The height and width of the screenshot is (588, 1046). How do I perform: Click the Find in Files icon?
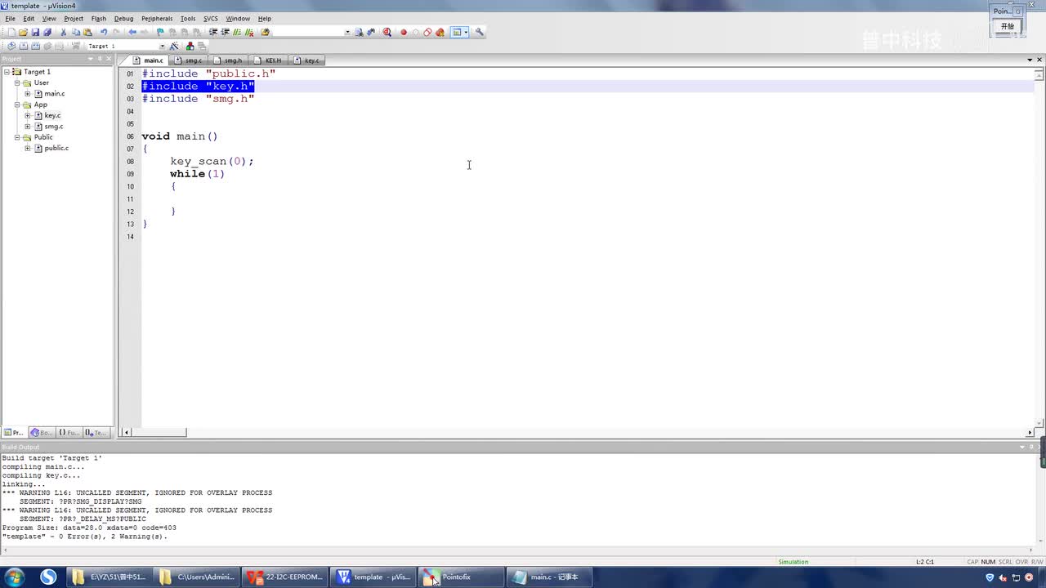point(265,33)
